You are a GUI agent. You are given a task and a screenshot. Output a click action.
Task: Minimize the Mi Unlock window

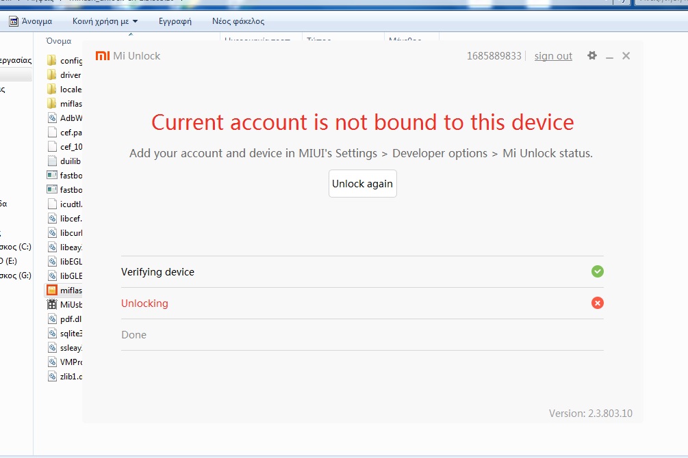(x=609, y=56)
